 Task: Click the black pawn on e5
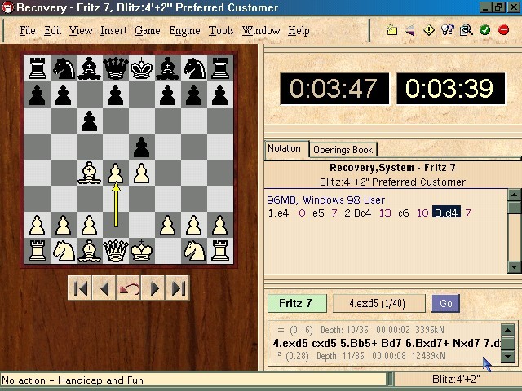(141, 147)
